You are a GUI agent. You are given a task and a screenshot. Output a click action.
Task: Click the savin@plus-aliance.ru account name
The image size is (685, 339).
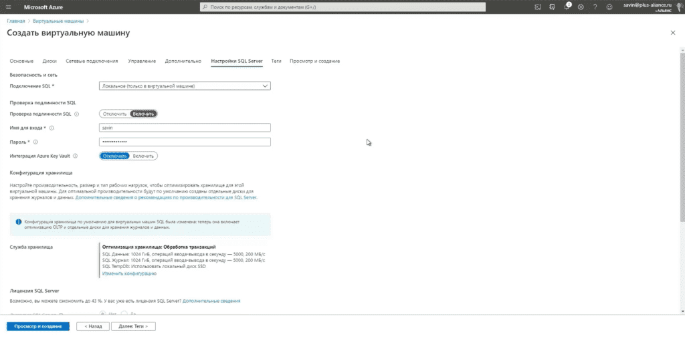click(x=649, y=5)
